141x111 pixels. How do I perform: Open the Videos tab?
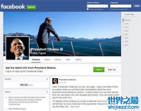[x=78, y=60]
